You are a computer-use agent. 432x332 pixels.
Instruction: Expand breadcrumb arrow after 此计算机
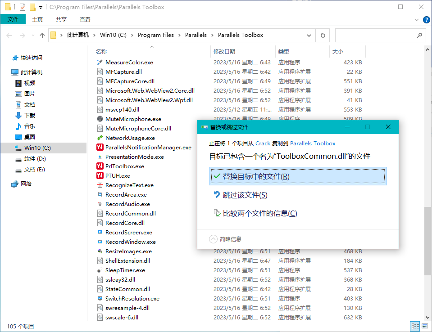tap(94, 35)
